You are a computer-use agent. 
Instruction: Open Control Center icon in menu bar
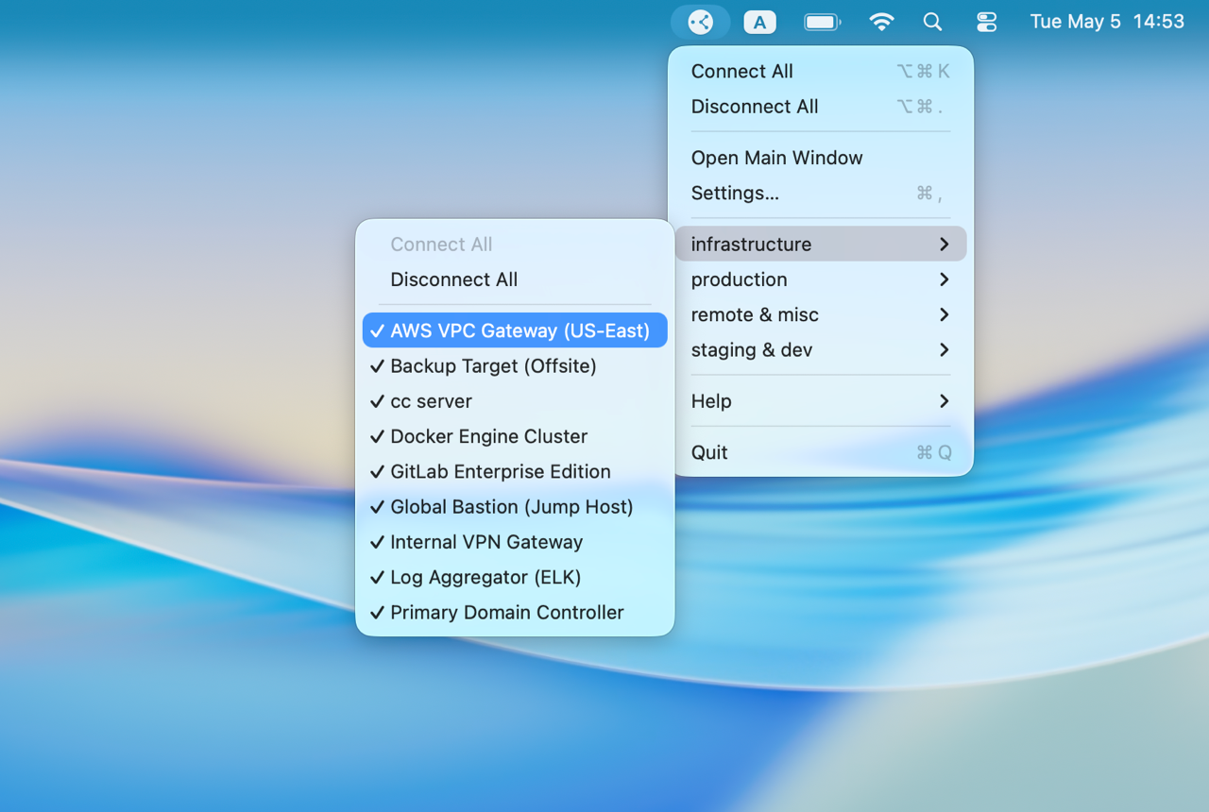[x=986, y=22]
